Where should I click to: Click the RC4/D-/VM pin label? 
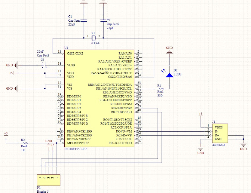[x=124, y=131]
